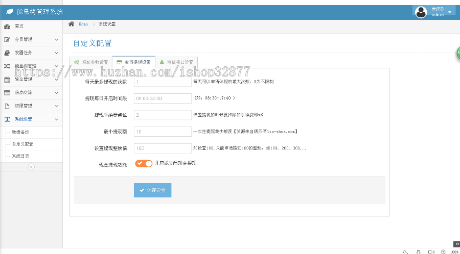
Task: Click the leaf logo of 能量树管理系统
Action: (x=10, y=12)
